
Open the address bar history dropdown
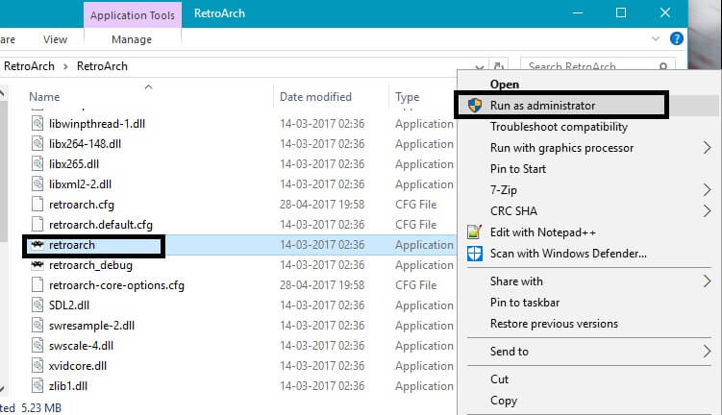480,67
